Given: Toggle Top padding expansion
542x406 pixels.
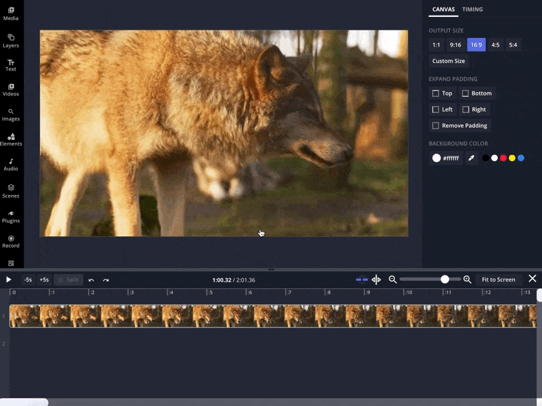Looking at the screenshot, I should click(442, 93).
